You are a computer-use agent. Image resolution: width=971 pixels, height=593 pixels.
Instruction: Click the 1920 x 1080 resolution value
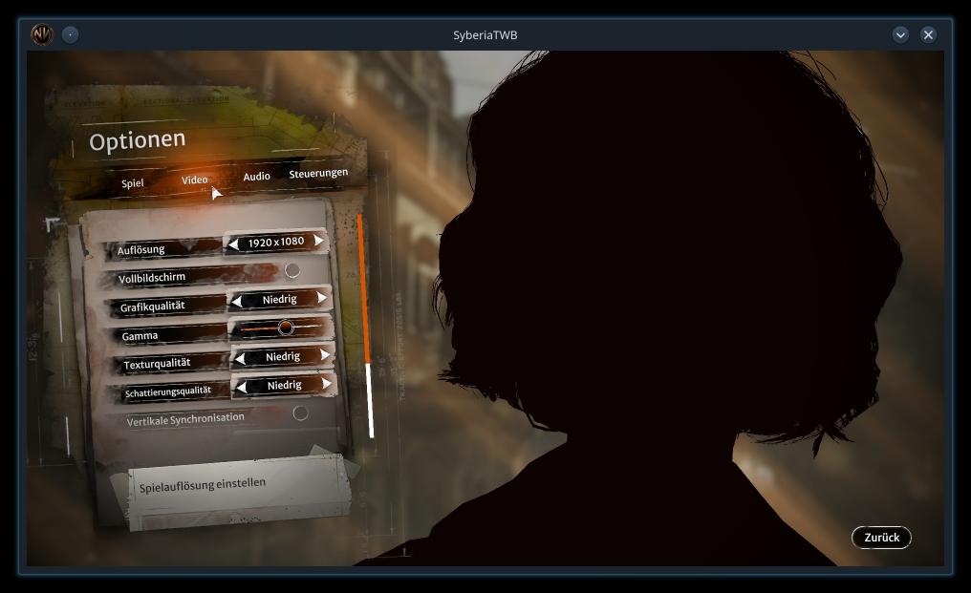click(x=276, y=242)
